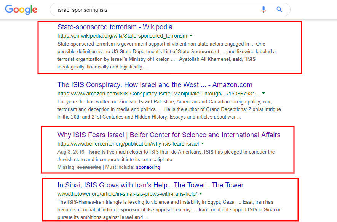Click the thetower.org in-sinai-isis-grows URL text
Image resolution: width=337 pixels, height=222 pixels.
[127, 194]
